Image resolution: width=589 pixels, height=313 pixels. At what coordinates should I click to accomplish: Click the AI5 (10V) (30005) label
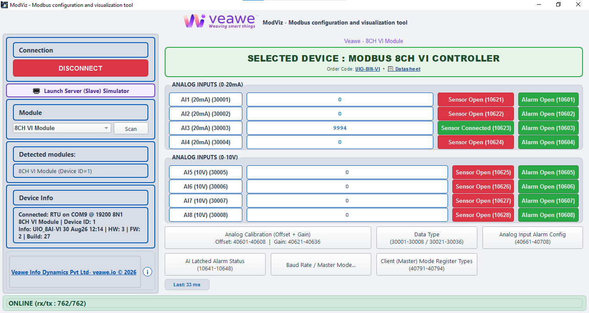coord(206,172)
